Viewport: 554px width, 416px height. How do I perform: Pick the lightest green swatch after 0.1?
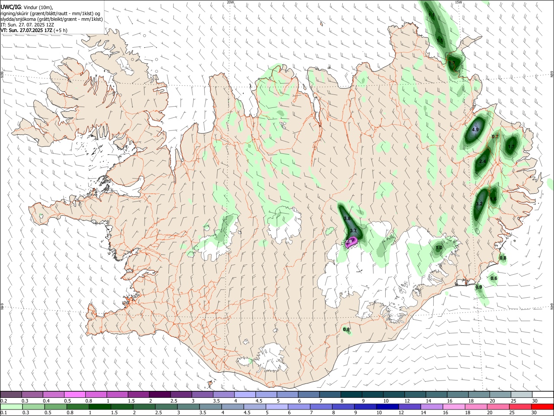click(11, 406)
